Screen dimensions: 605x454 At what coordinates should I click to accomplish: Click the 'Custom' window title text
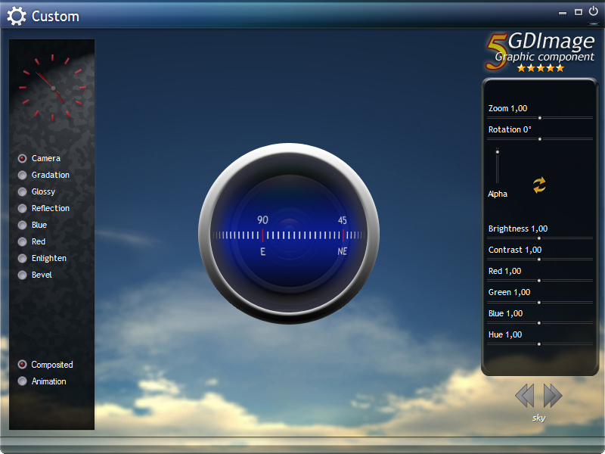tap(55, 16)
